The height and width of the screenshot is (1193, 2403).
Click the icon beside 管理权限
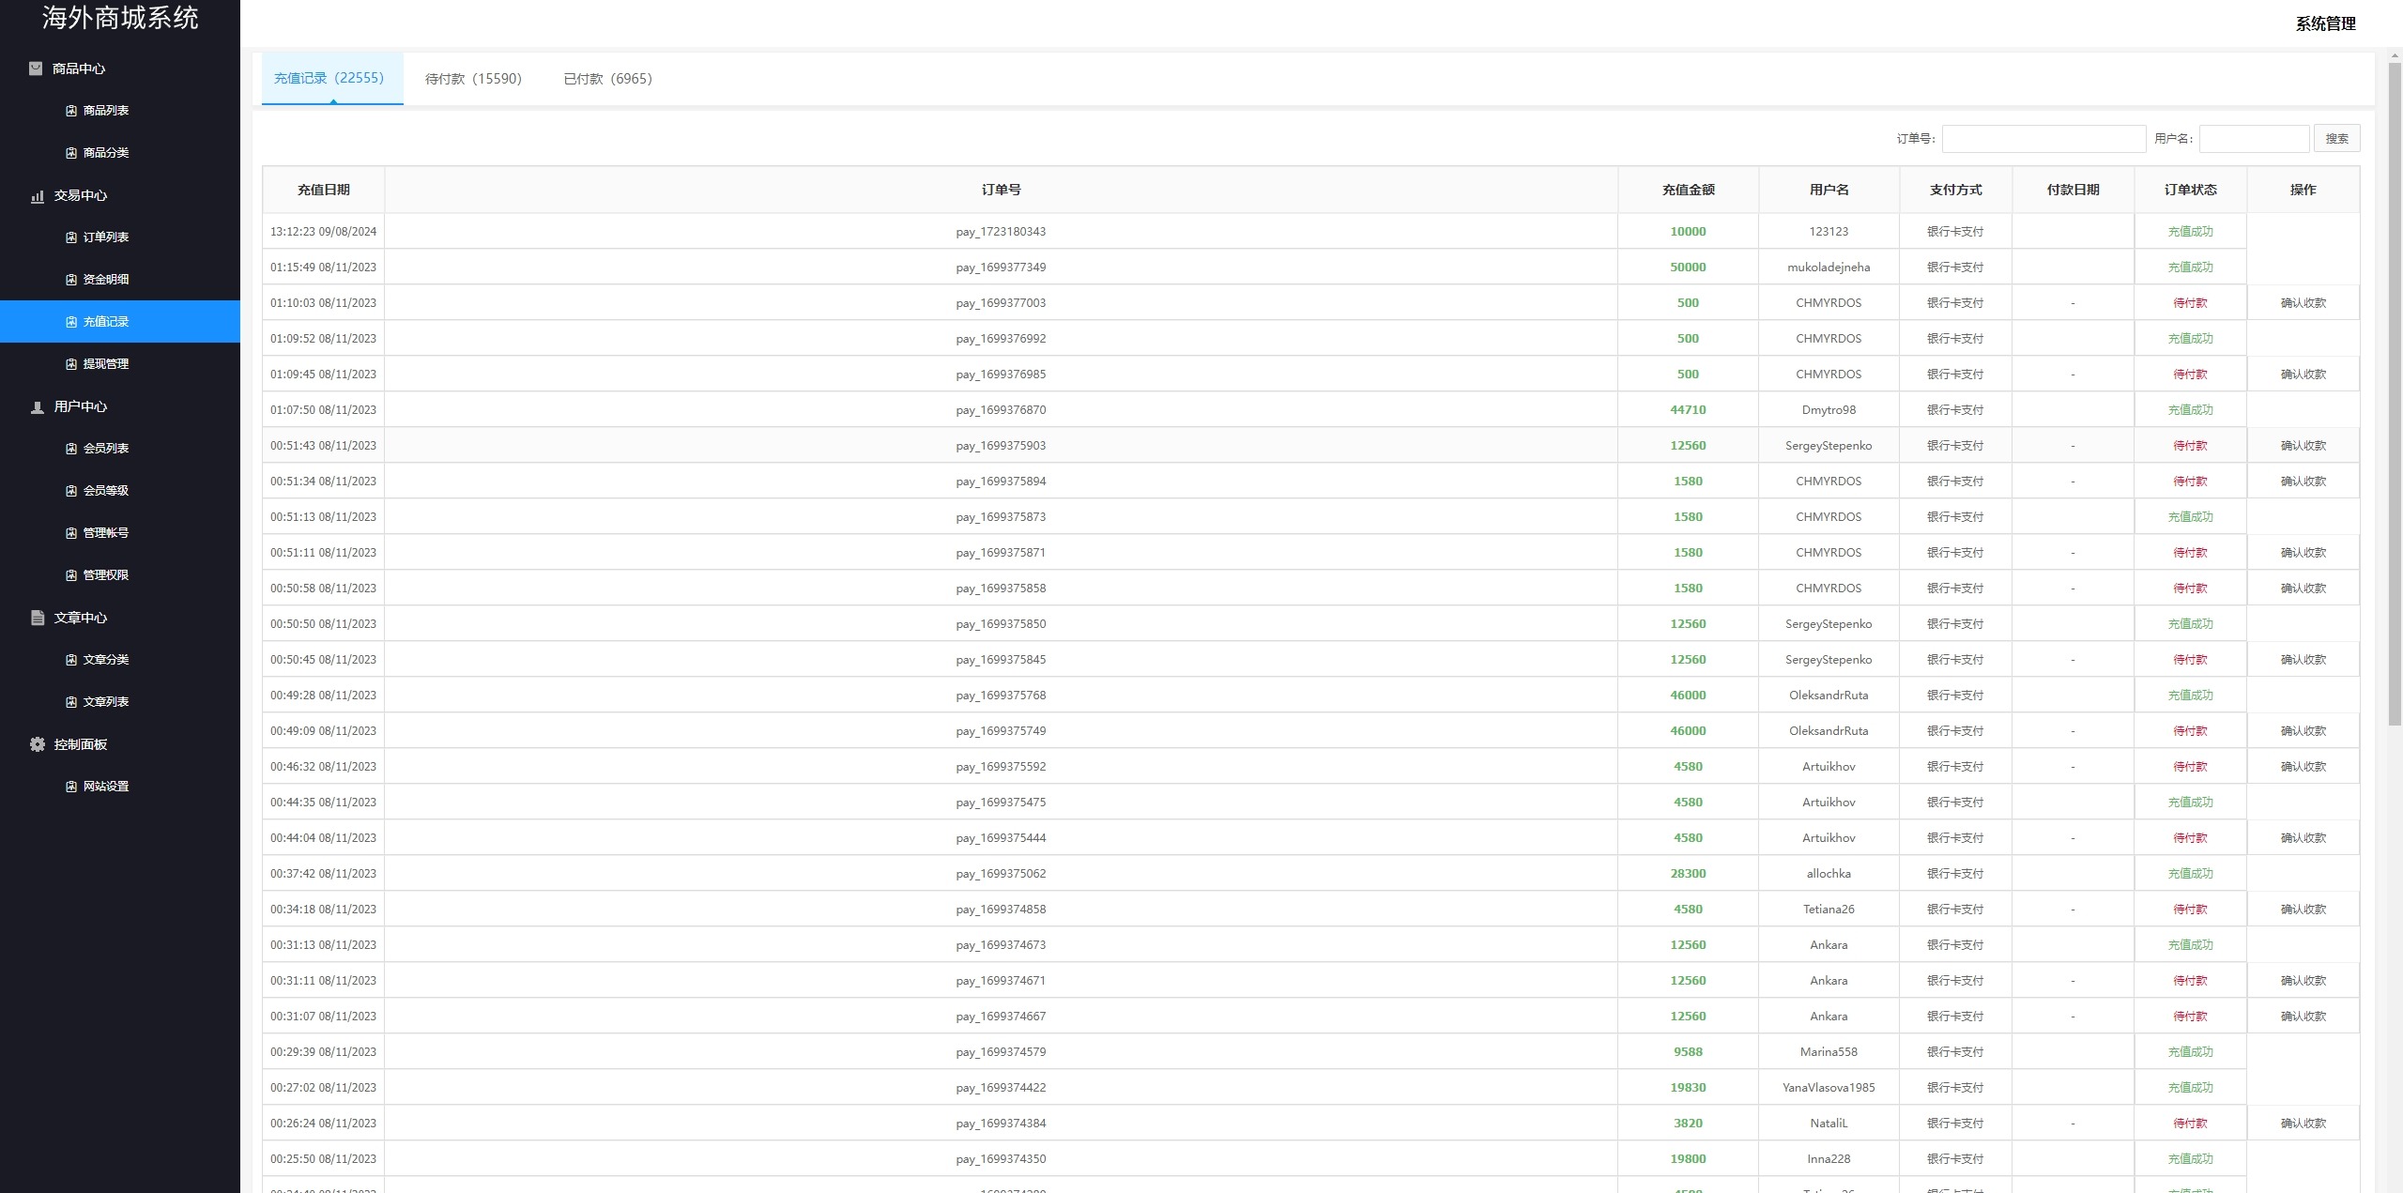click(71, 575)
